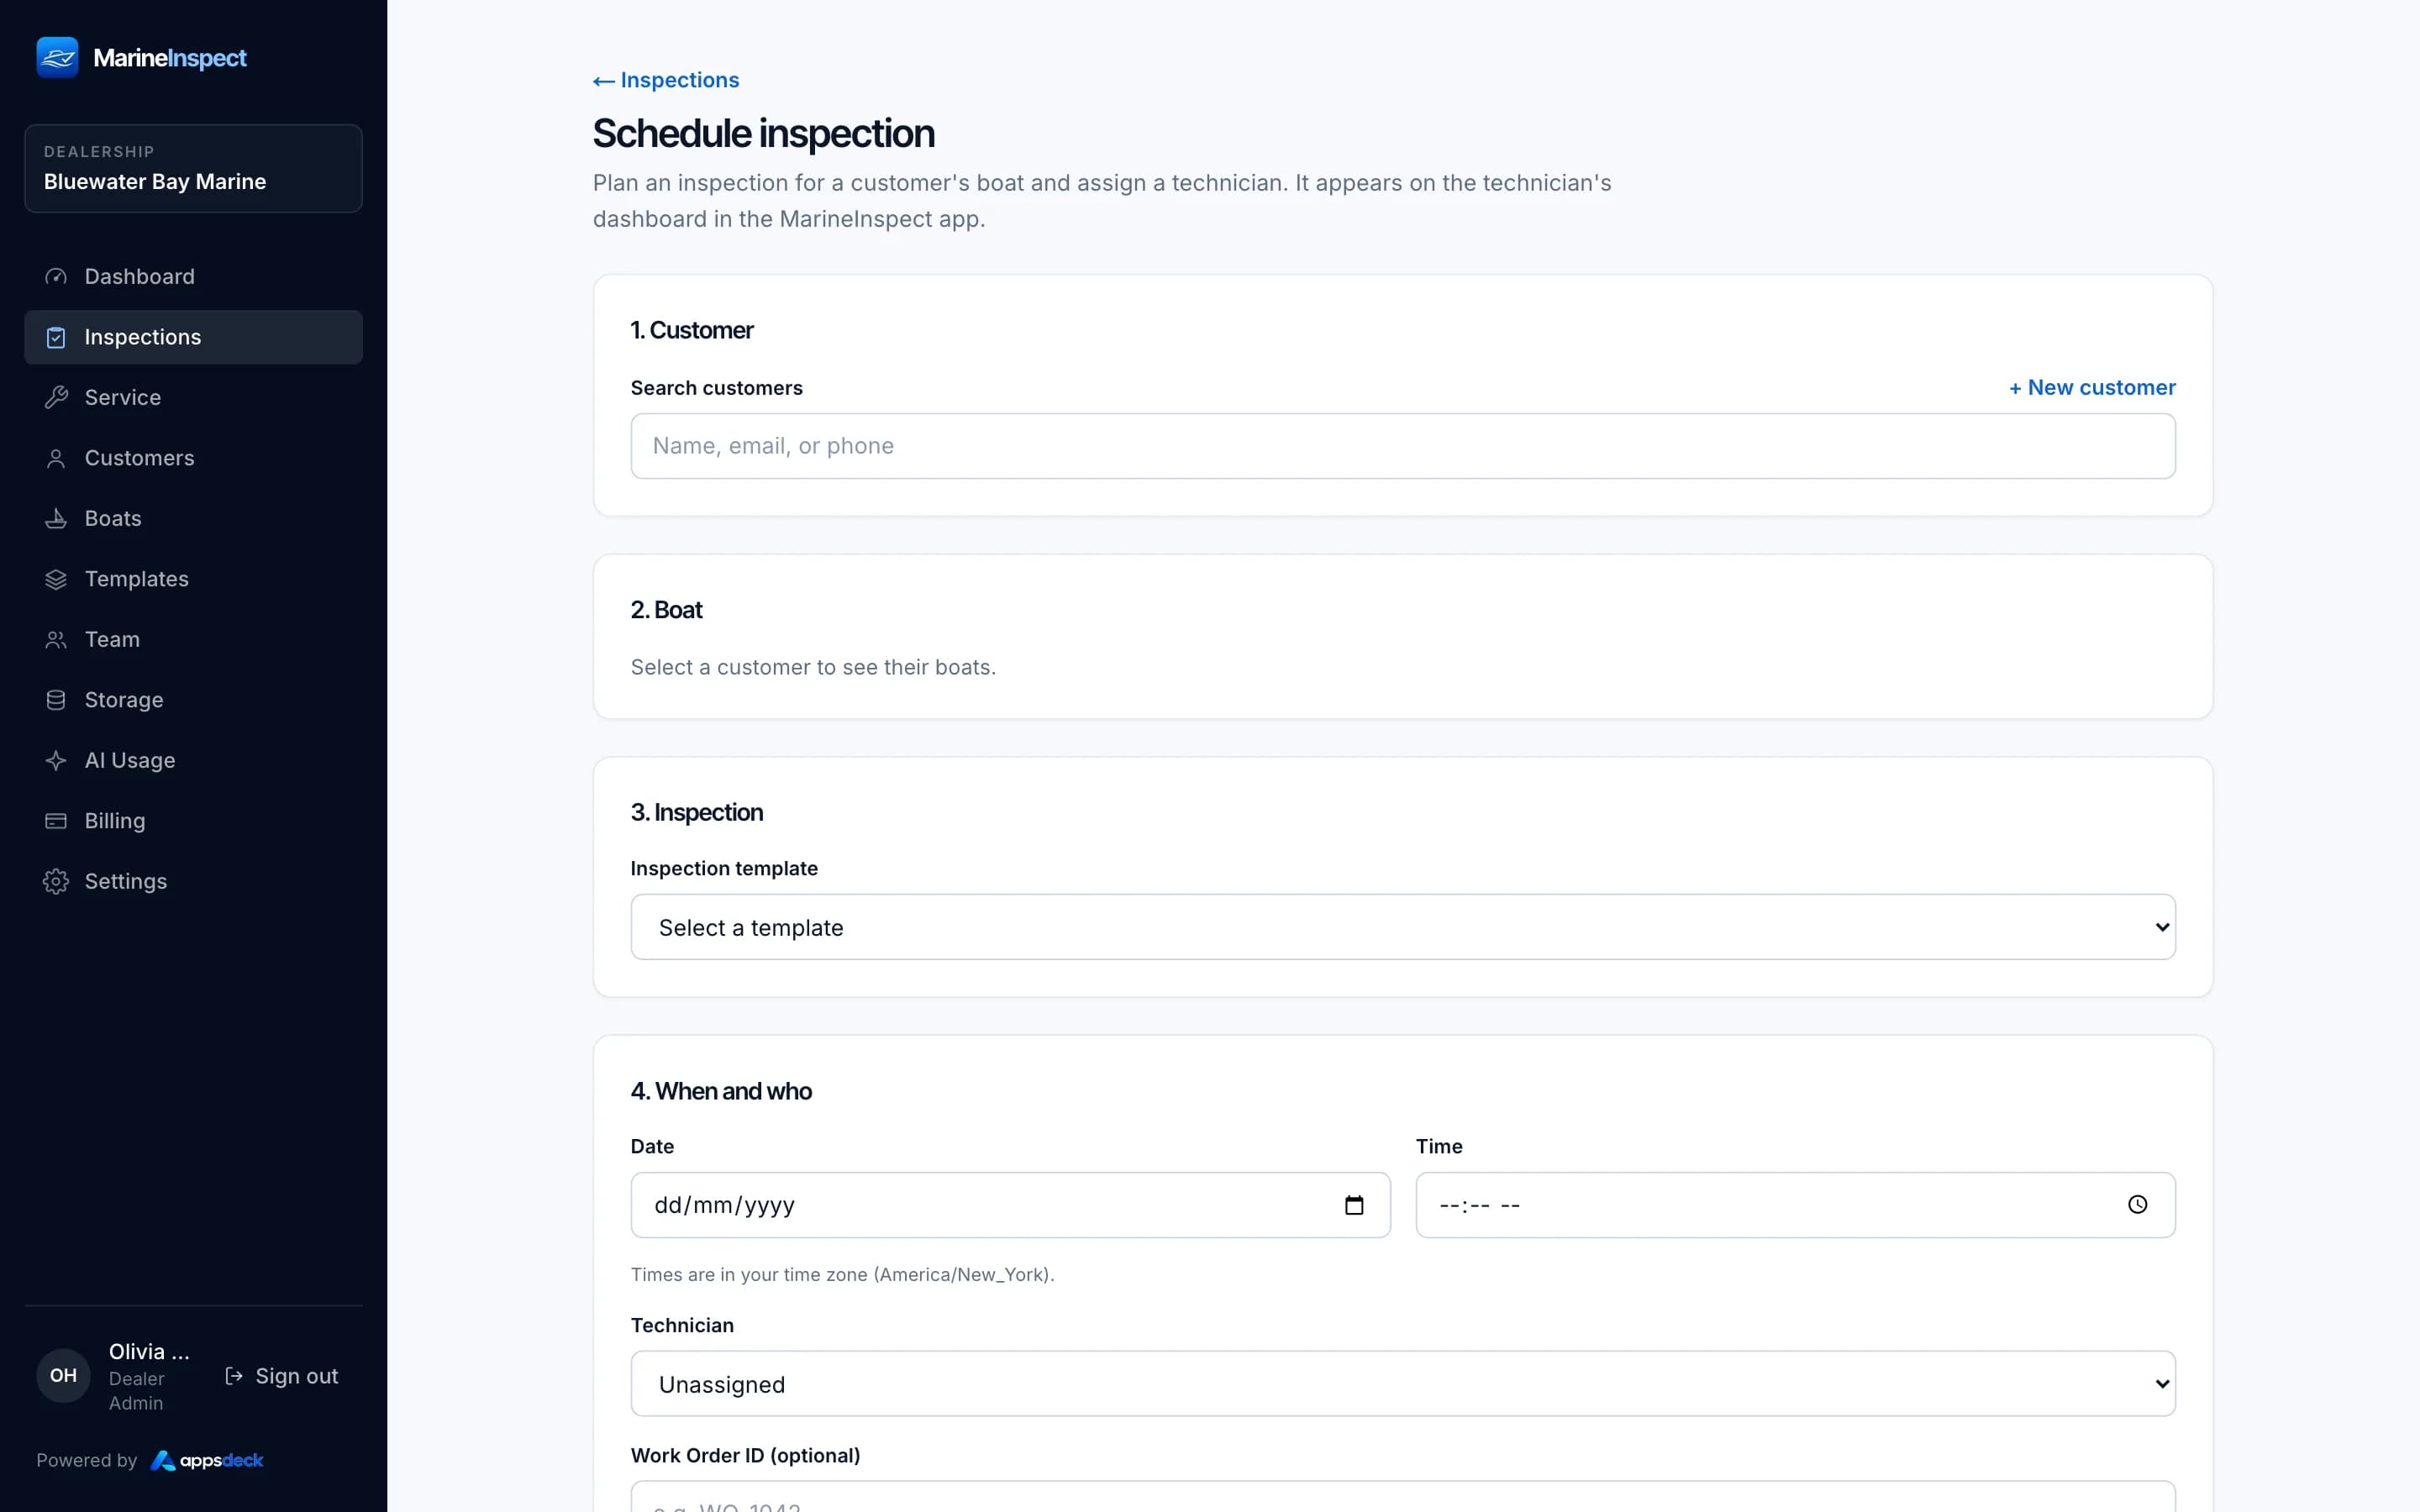This screenshot has height=1512, width=2420.
Task: Open the Team sidebar entry
Action: 193,640
